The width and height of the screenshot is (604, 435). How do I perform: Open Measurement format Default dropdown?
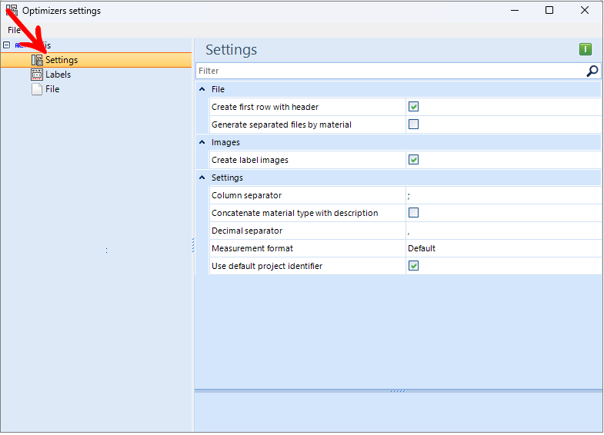click(x=503, y=248)
